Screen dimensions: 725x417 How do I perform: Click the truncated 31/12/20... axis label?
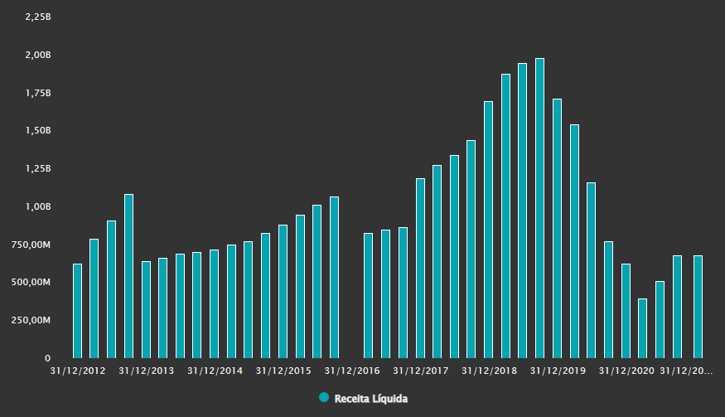point(686,371)
